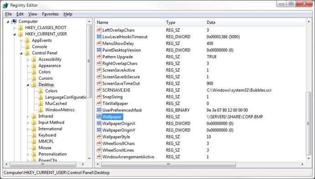Viewport: 315px width, 179px height.
Task: Click the Registry Editor title bar icon
Action: 5,5
